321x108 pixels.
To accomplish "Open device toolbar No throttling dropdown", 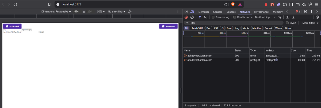I will 116,12.
